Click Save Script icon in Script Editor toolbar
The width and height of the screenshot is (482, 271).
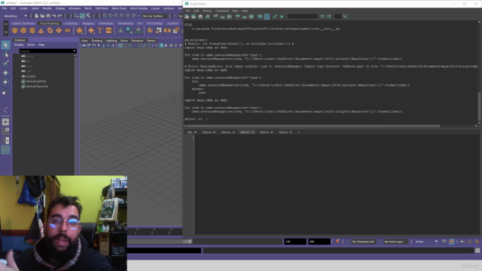[x=200, y=17]
